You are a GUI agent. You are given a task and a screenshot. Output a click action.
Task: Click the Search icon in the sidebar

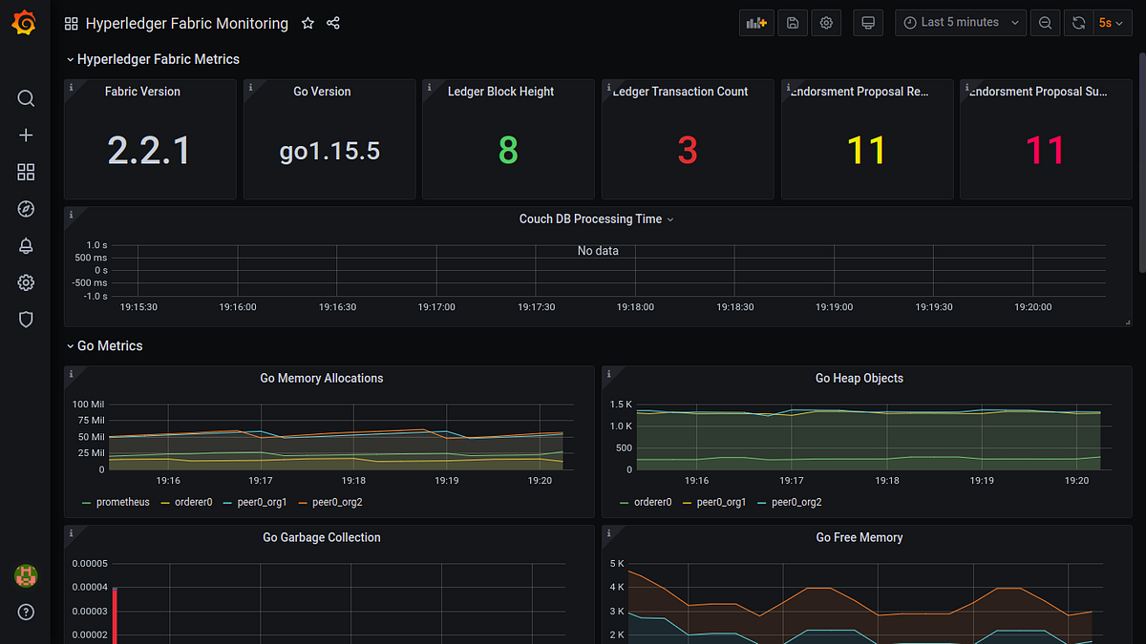(x=26, y=98)
